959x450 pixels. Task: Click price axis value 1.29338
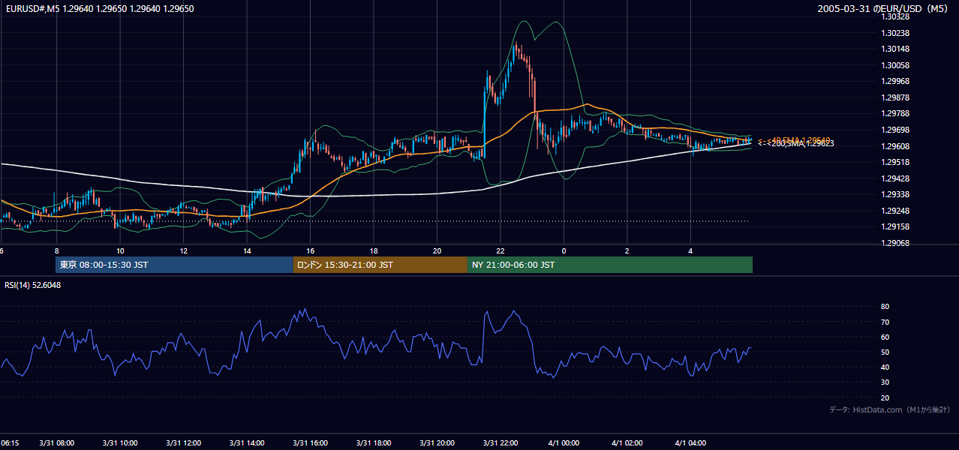(896, 194)
